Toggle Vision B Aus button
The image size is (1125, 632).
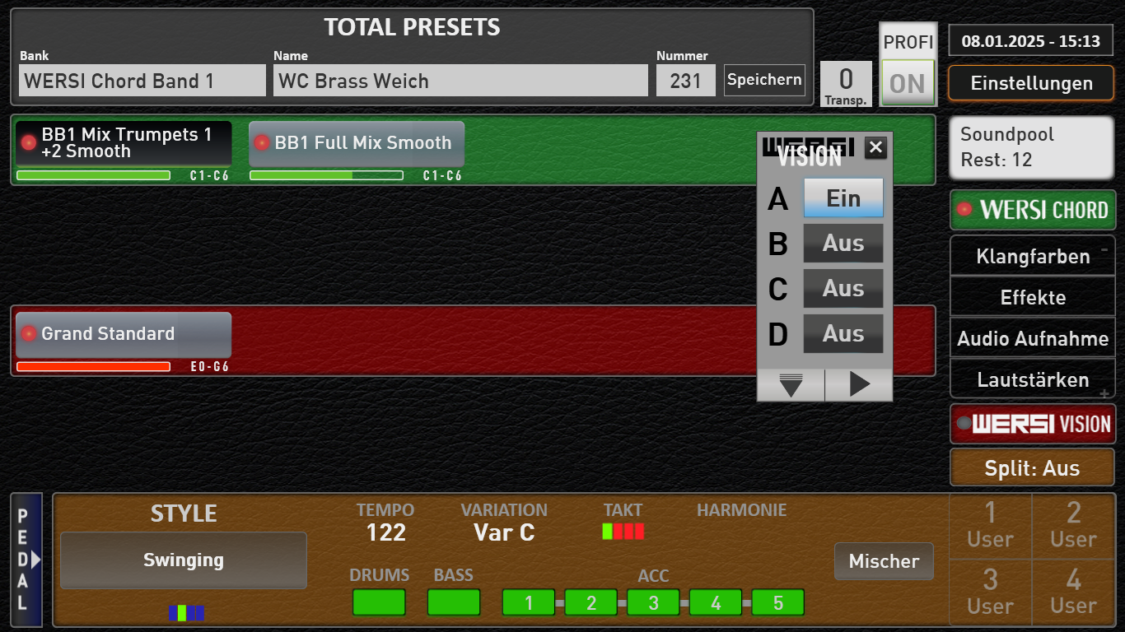click(x=843, y=244)
